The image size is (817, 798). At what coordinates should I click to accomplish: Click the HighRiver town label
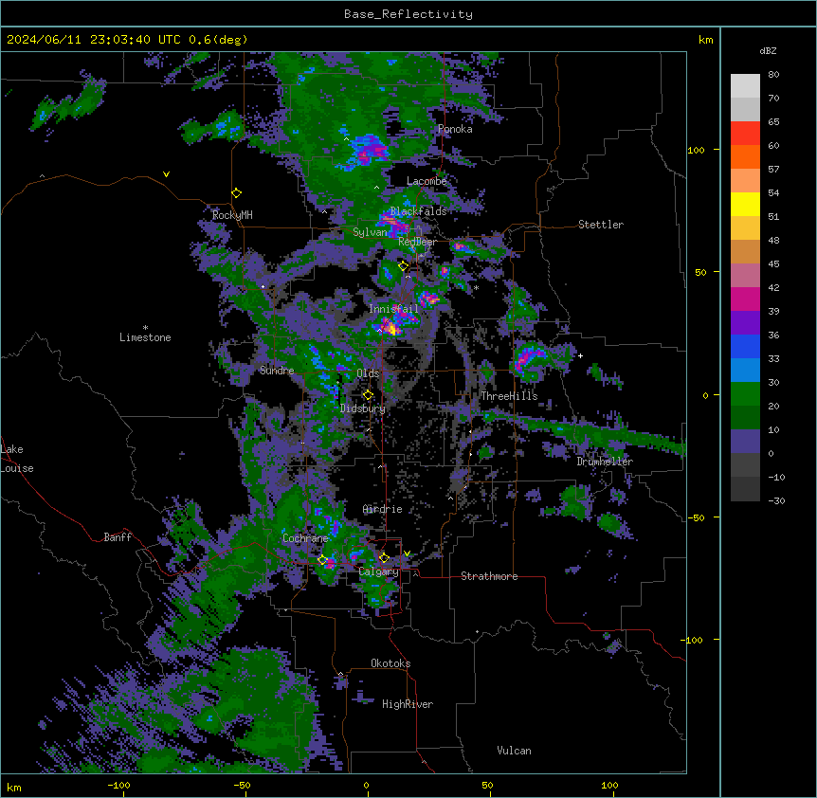click(408, 704)
